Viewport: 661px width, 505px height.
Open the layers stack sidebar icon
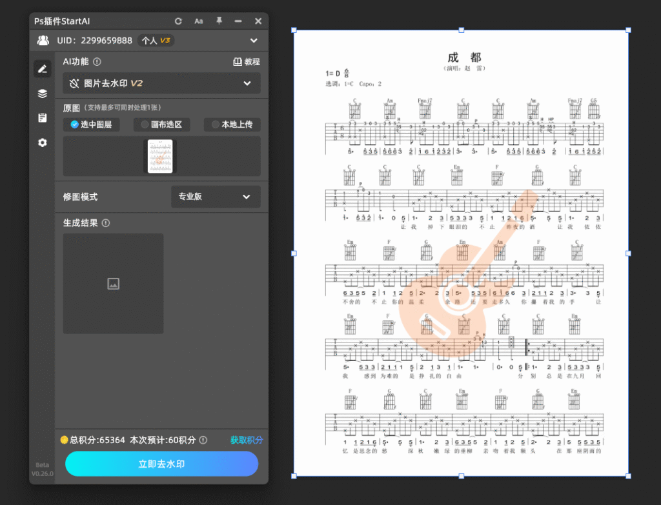[x=43, y=94]
